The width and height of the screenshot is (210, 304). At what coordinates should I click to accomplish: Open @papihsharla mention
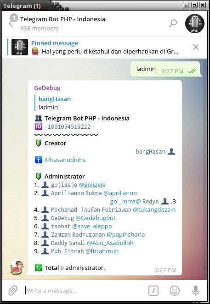pyautogui.click(x=126, y=235)
